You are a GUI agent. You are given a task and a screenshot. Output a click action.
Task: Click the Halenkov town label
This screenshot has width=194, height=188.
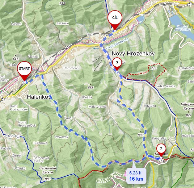pyautogui.click(x=39, y=97)
